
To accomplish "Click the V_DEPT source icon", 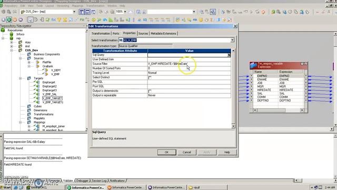I will [x=46, y=70].
